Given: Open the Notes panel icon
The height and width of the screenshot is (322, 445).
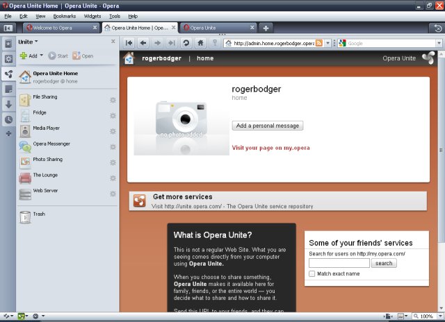Looking at the screenshot, I should (8, 90).
